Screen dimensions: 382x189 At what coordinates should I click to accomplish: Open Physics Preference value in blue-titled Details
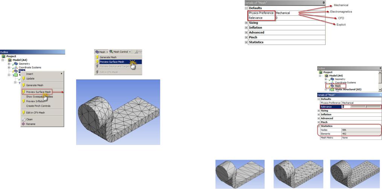[x=362, y=103]
